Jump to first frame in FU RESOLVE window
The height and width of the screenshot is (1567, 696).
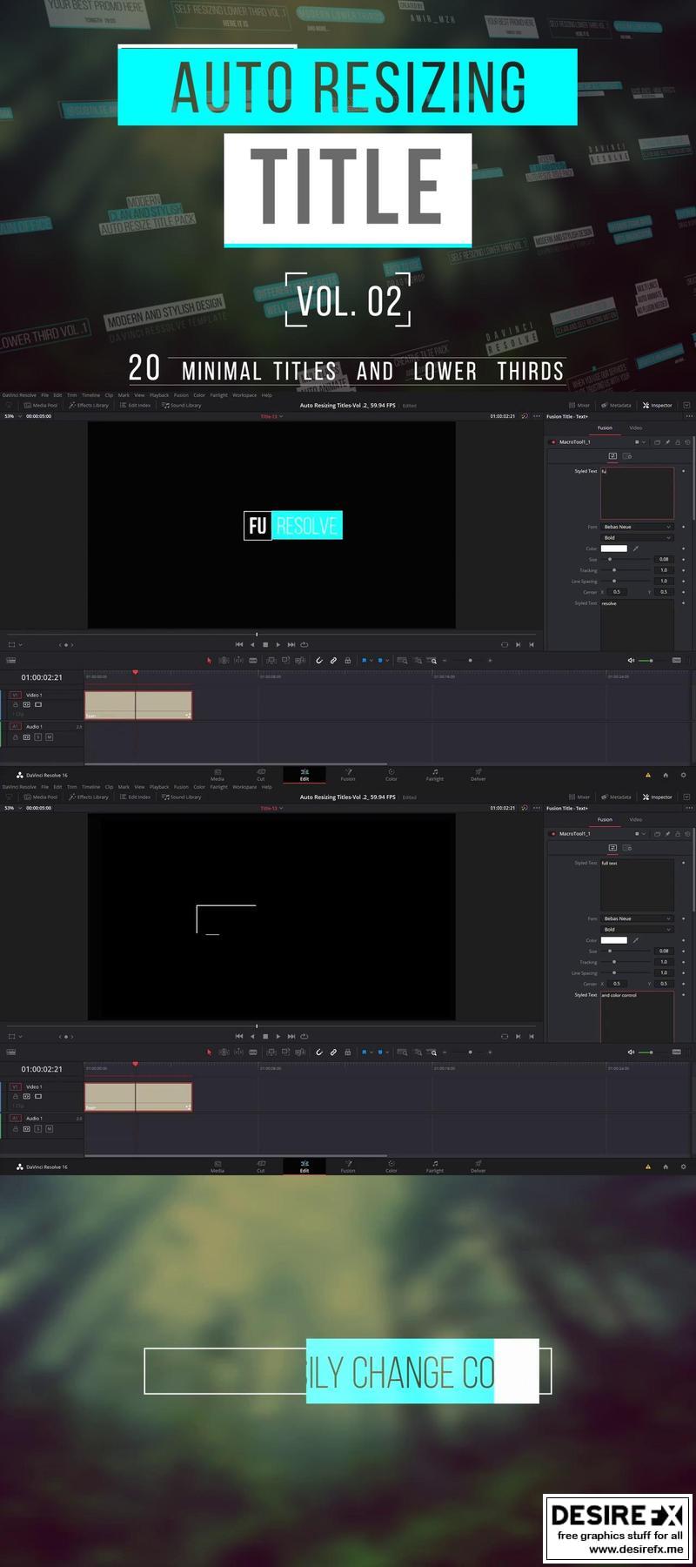click(239, 645)
